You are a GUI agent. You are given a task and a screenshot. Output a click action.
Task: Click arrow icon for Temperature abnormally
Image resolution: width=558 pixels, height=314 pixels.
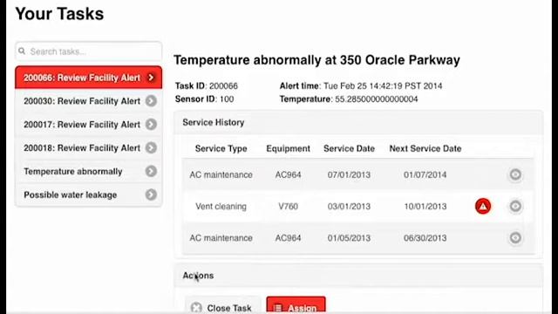(151, 171)
